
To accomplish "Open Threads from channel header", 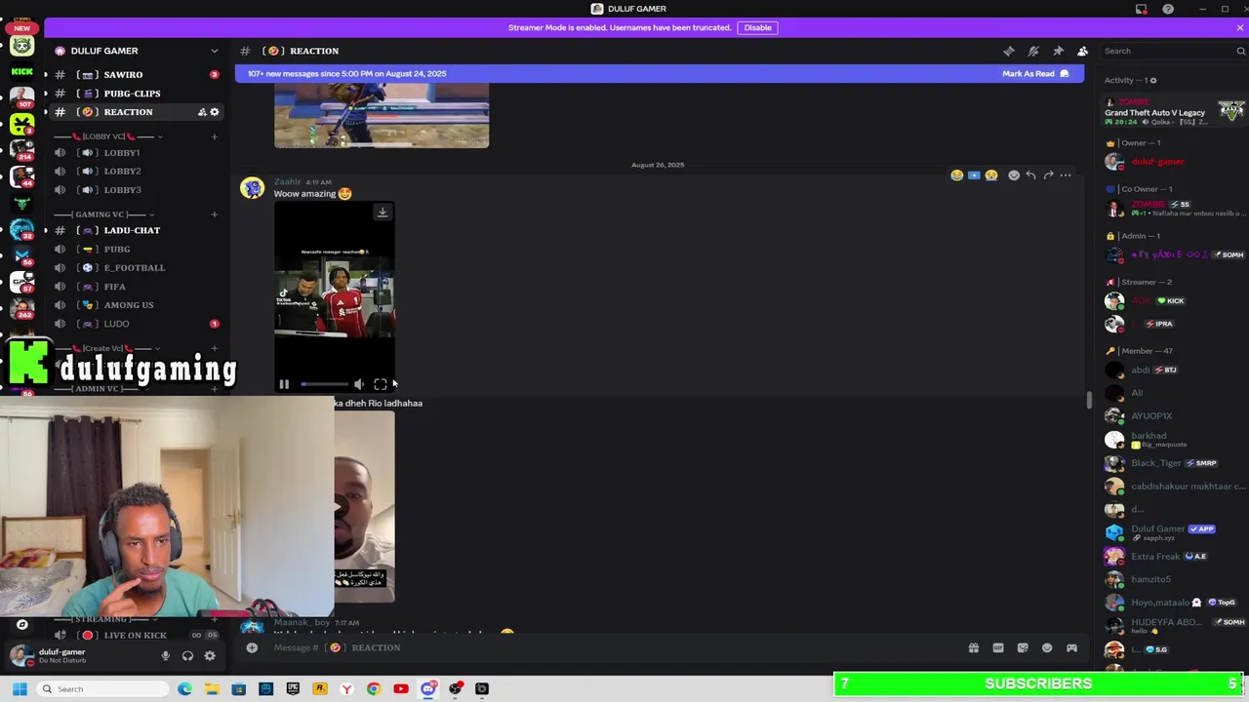I will pos(1009,51).
